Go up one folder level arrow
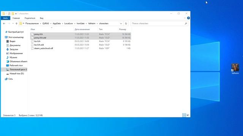The width and height of the screenshot is (243, 136). click(x=16, y=23)
